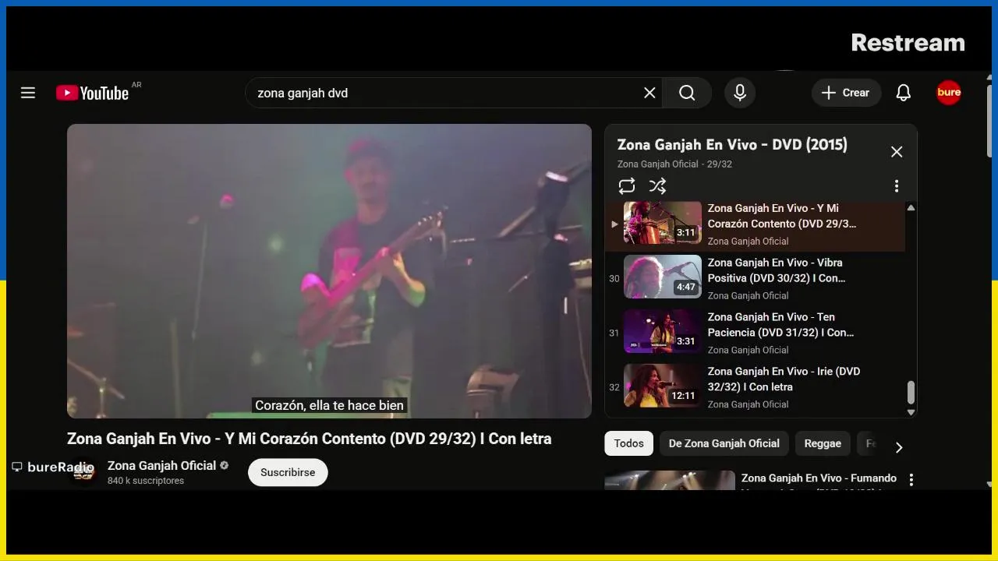998x561 pixels.
Task: Click the caption 'Corazón, ella te hace bien'
Action: tap(329, 405)
